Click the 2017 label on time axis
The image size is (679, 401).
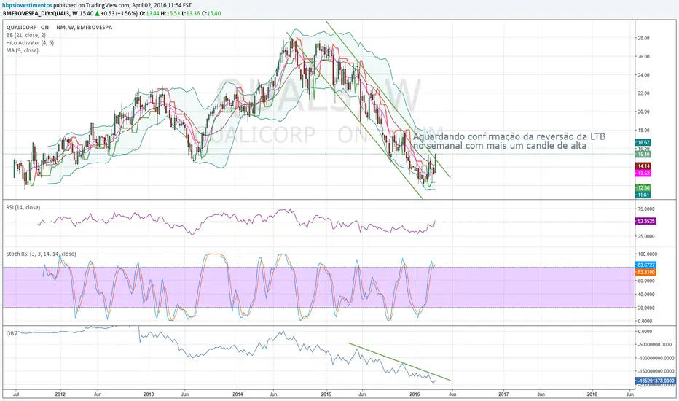click(503, 394)
